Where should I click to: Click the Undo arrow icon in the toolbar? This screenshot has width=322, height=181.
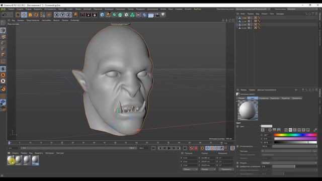(x=5, y=15)
